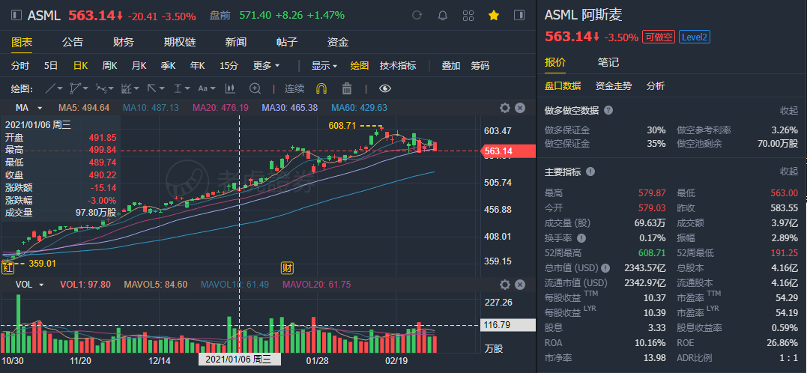Viewport: 807px width, 373px height.
Task: Switch to the 公告 tab
Action: 73,42
